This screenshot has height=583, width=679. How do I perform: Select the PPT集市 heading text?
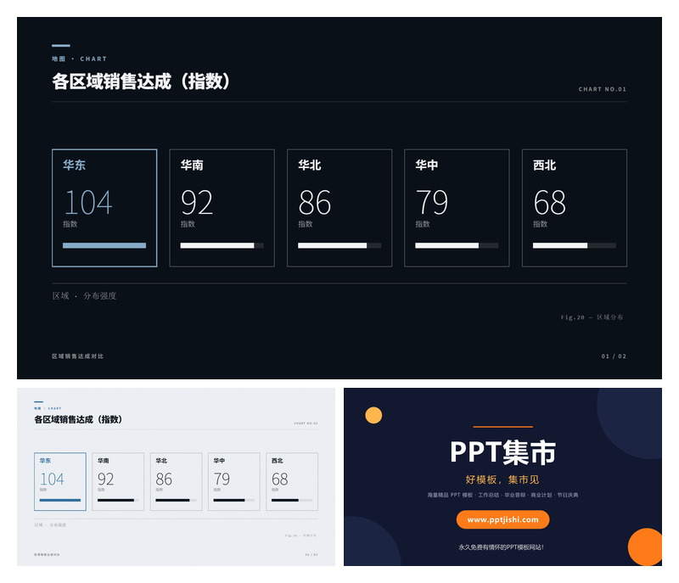[x=502, y=452]
